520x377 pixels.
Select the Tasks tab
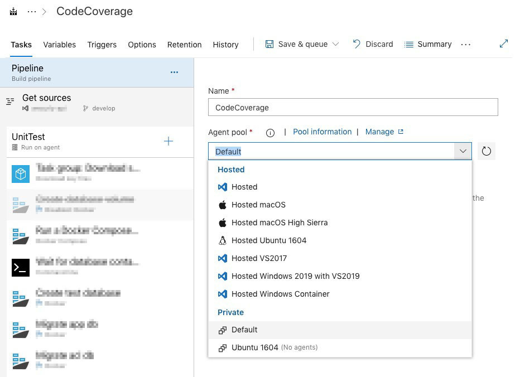(21, 45)
